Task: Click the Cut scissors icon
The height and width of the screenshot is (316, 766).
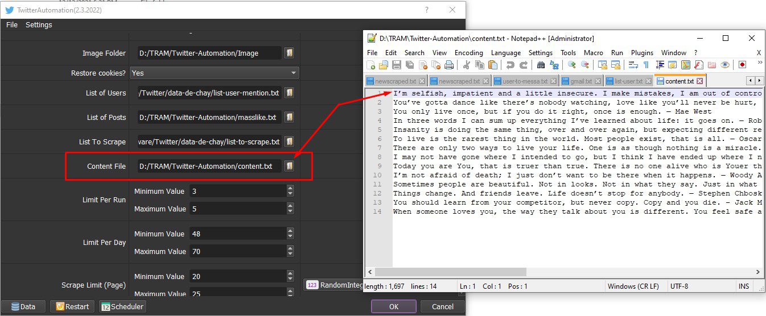Action: pyautogui.click(x=466, y=65)
